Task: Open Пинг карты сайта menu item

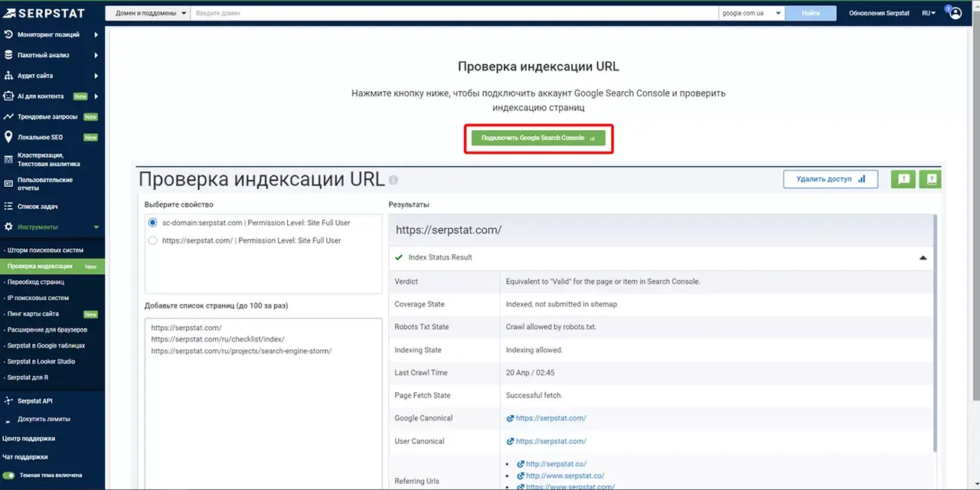Action: point(33,314)
